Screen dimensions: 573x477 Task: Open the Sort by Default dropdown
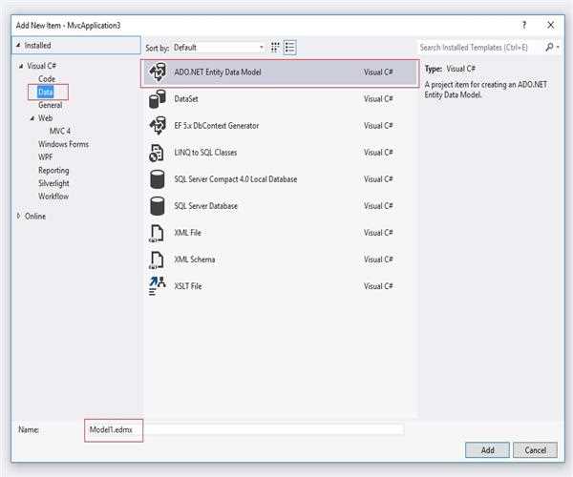coord(220,47)
